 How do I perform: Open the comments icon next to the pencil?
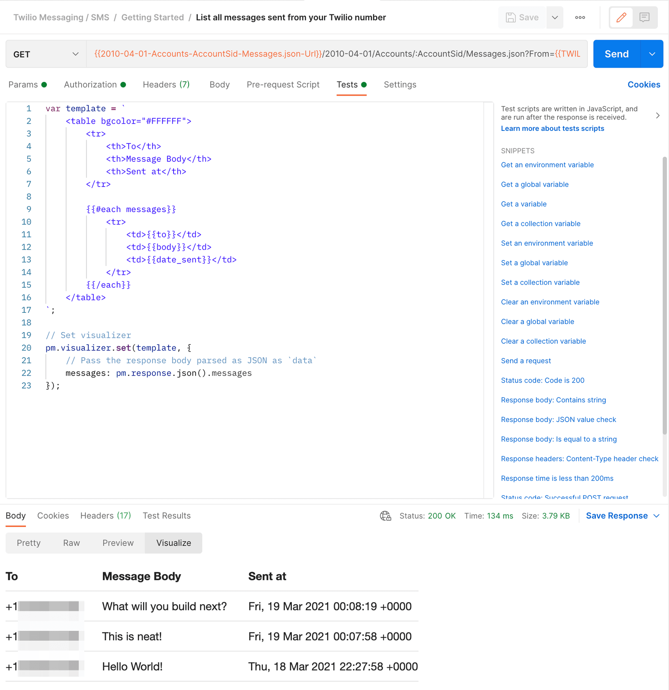[x=644, y=17]
